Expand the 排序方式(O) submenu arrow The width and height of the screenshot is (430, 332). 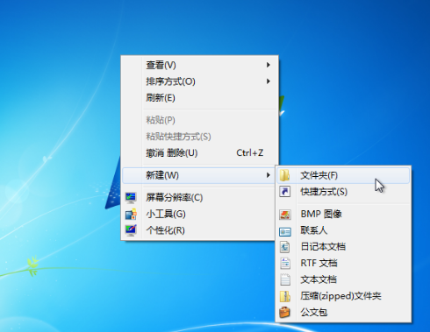tap(268, 81)
